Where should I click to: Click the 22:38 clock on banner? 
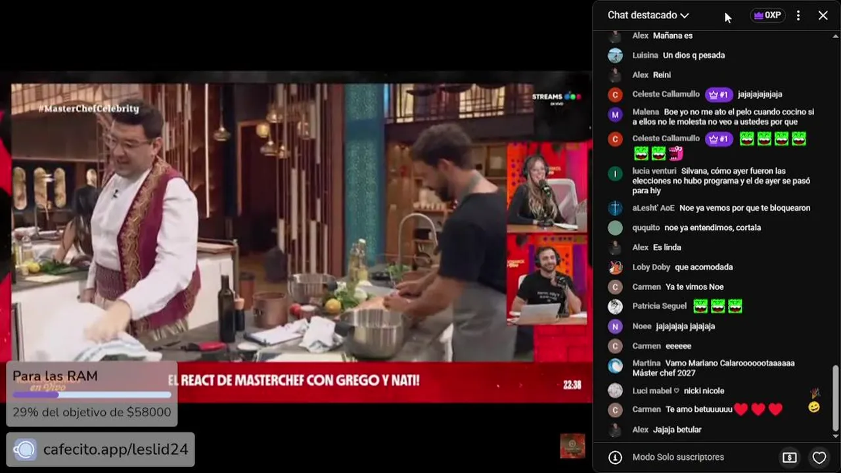[572, 385]
